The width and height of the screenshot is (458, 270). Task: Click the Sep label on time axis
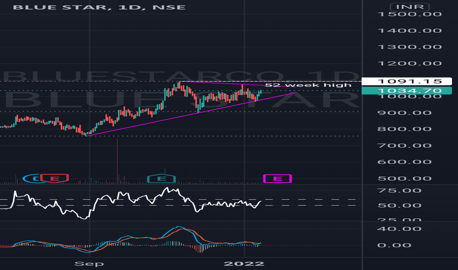pos(89,264)
